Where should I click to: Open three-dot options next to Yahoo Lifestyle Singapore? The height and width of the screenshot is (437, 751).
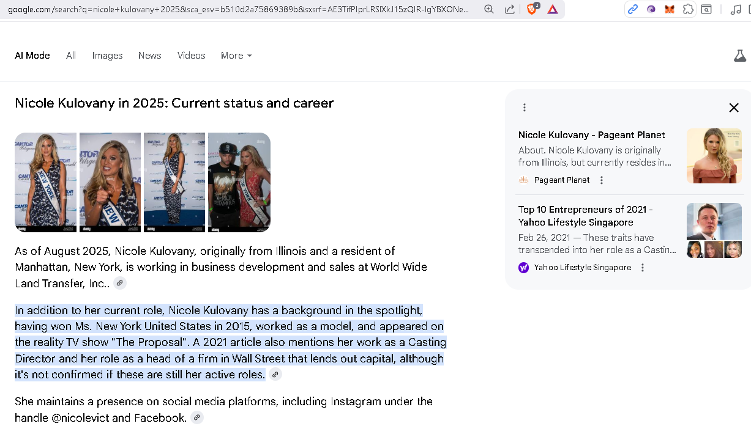click(643, 268)
